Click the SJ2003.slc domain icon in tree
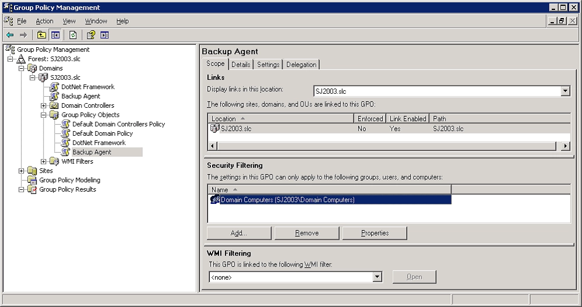Viewport: 582px width, 307px height. tap(44, 77)
